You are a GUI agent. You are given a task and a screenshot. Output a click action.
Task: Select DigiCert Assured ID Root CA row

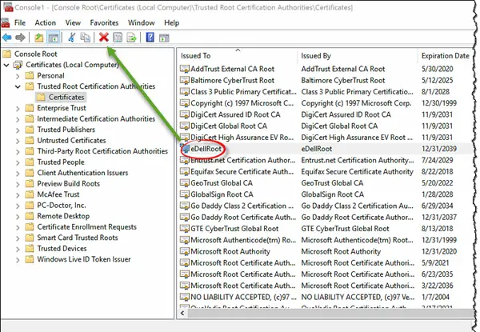[x=326, y=114]
